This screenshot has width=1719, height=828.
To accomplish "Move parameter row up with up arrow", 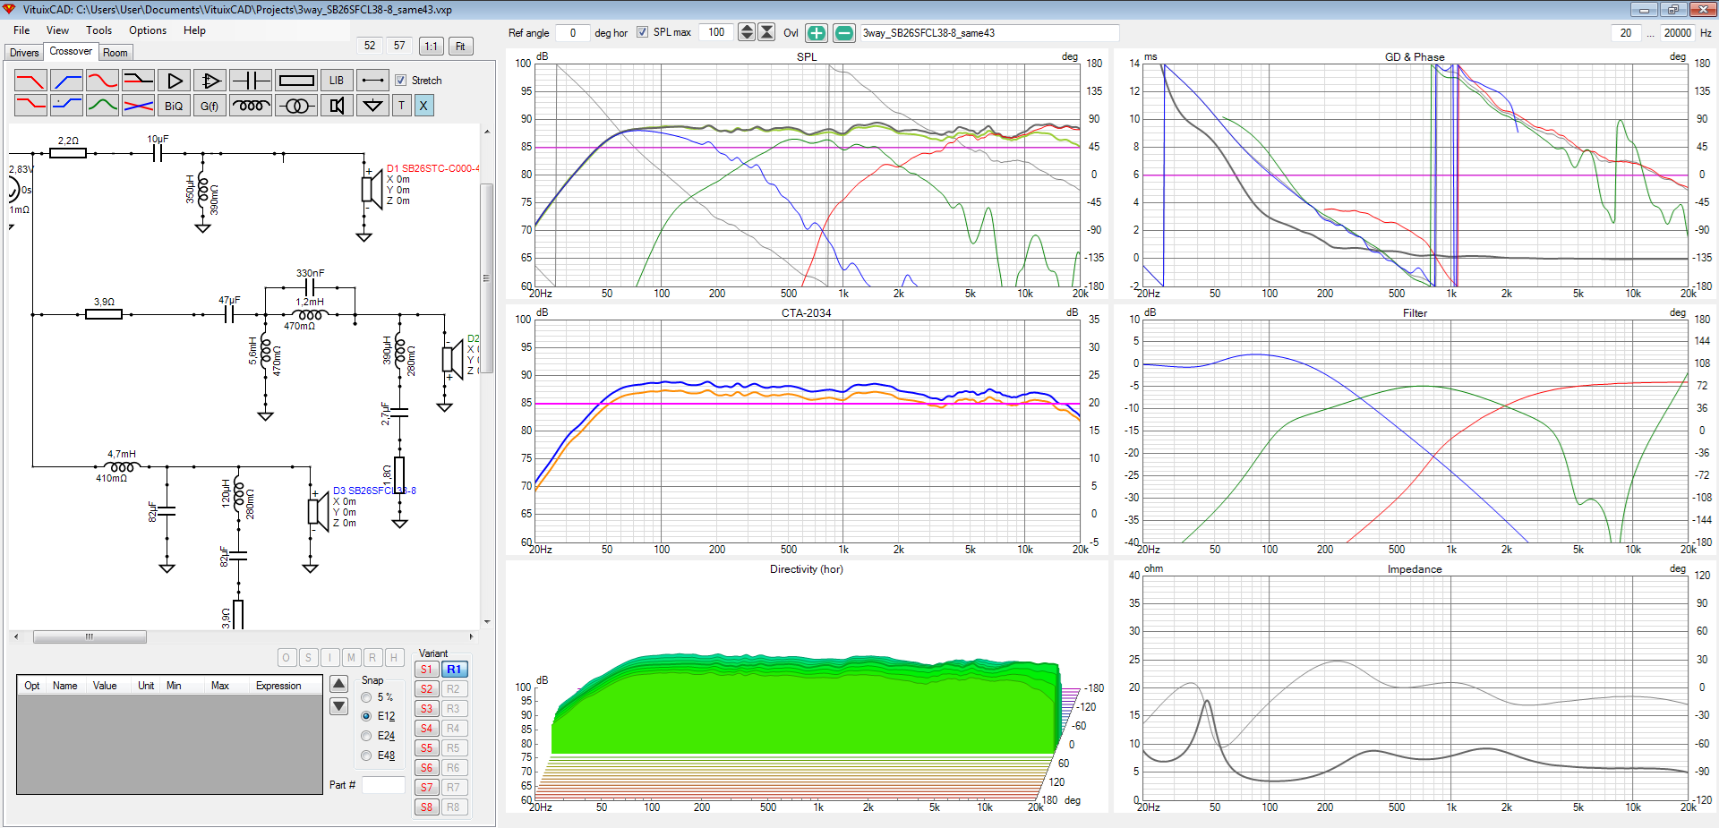I will click(x=338, y=684).
